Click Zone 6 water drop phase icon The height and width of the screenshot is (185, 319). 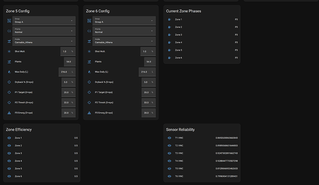pyautogui.click(x=169, y=58)
